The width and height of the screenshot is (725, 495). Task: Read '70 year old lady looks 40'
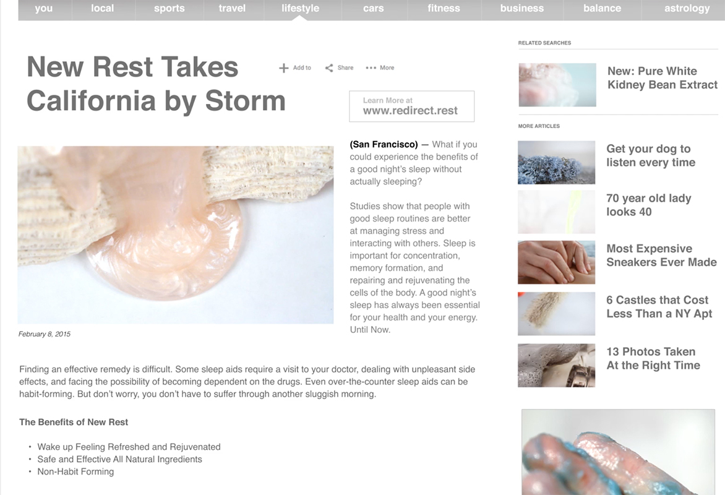[648, 205]
